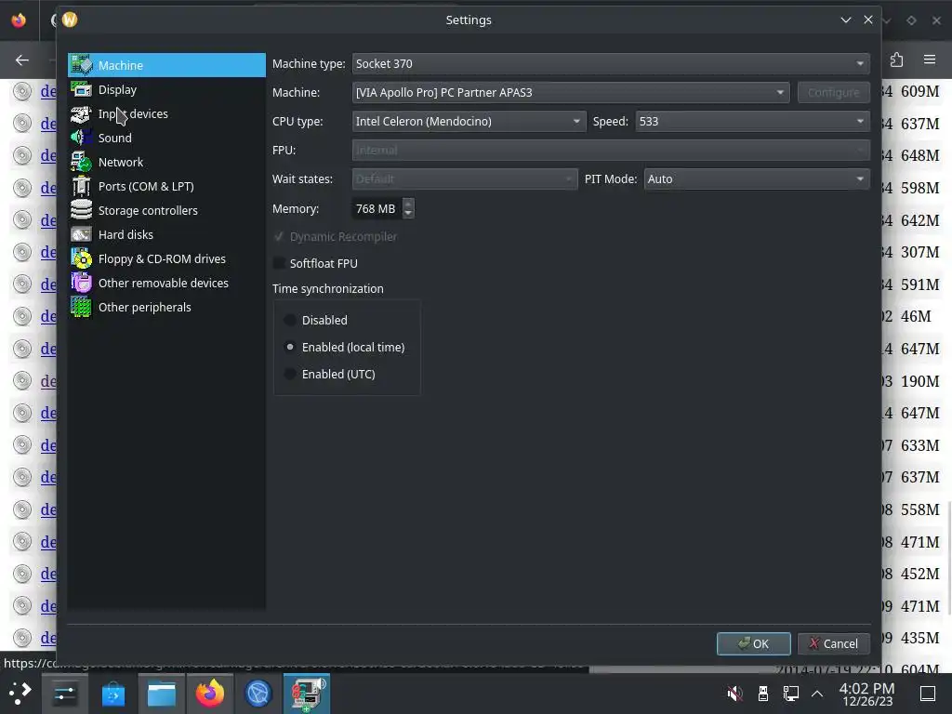
Task: Click the Display monitor icon
Action: [82, 89]
